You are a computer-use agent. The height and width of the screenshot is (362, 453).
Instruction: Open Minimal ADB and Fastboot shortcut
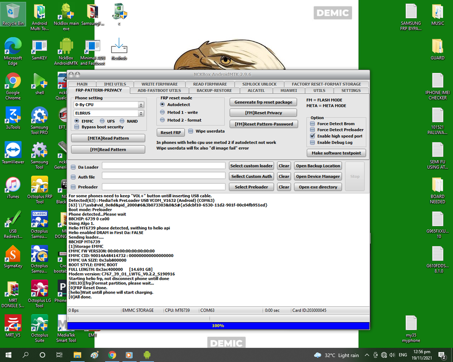tap(92, 52)
